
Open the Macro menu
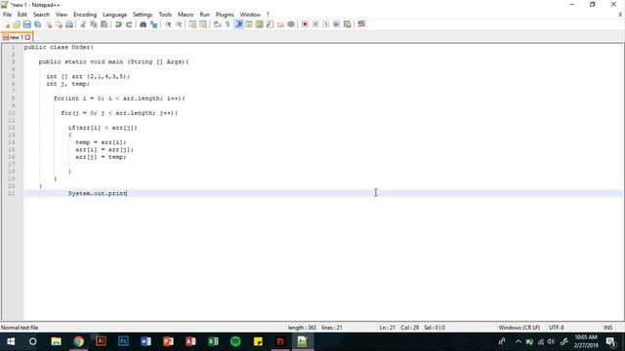[186, 15]
